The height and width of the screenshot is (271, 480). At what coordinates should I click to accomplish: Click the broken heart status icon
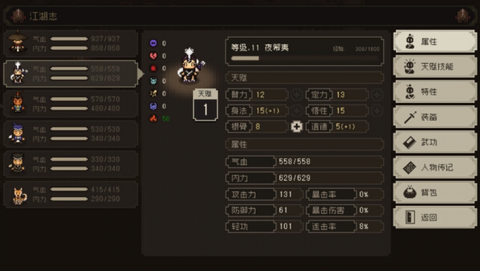pyautogui.click(x=153, y=56)
